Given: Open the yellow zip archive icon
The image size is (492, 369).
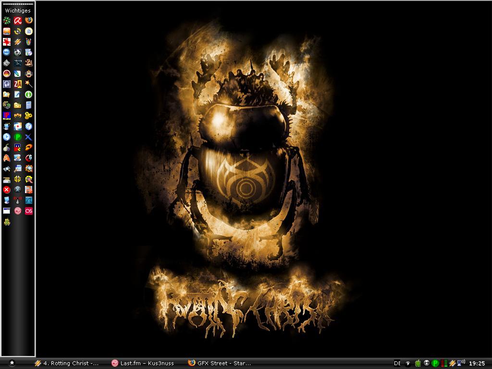Looking at the screenshot, I should tap(7, 222).
